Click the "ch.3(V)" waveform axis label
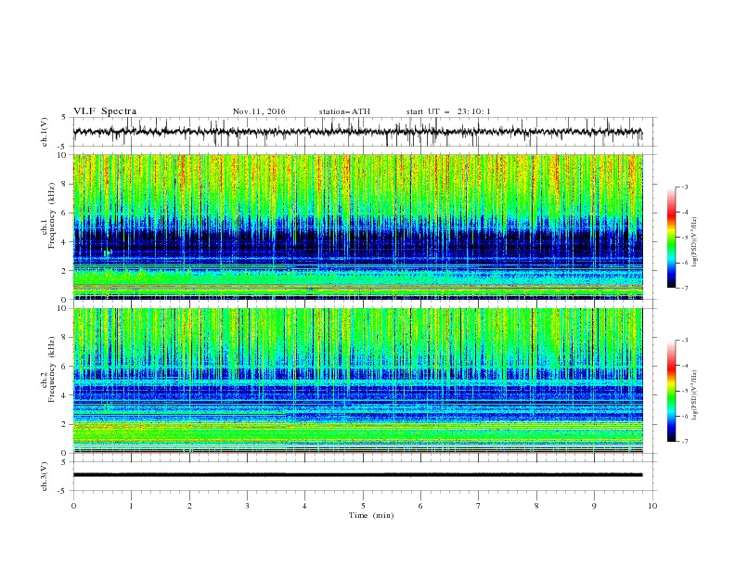The image size is (735, 568). 45,476
